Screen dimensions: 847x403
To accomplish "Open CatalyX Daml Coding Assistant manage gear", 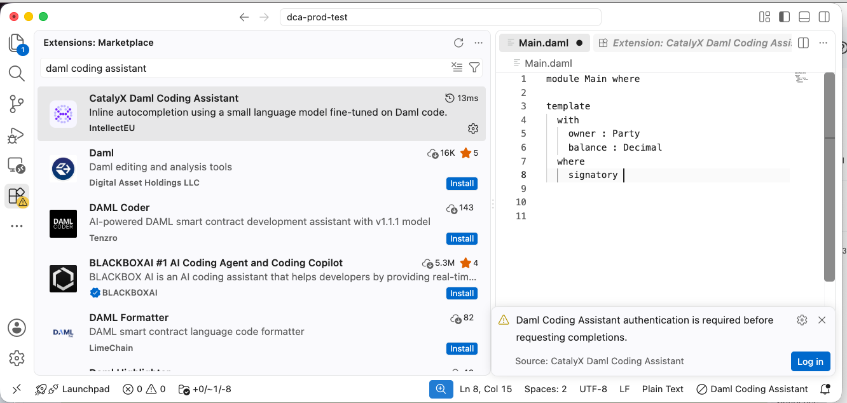I will 473,128.
